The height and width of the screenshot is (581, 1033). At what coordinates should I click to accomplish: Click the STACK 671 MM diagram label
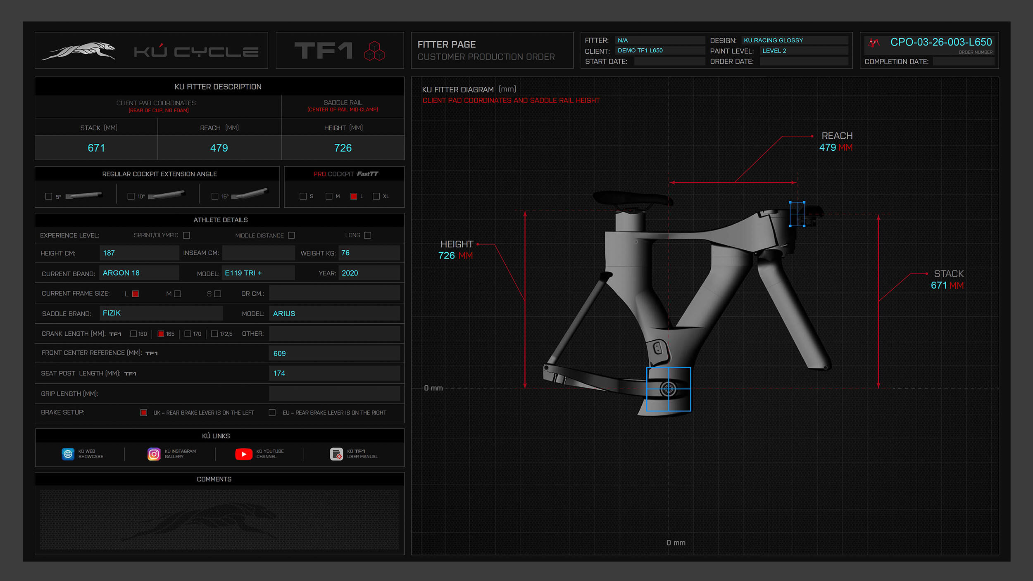tap(947, 280)
